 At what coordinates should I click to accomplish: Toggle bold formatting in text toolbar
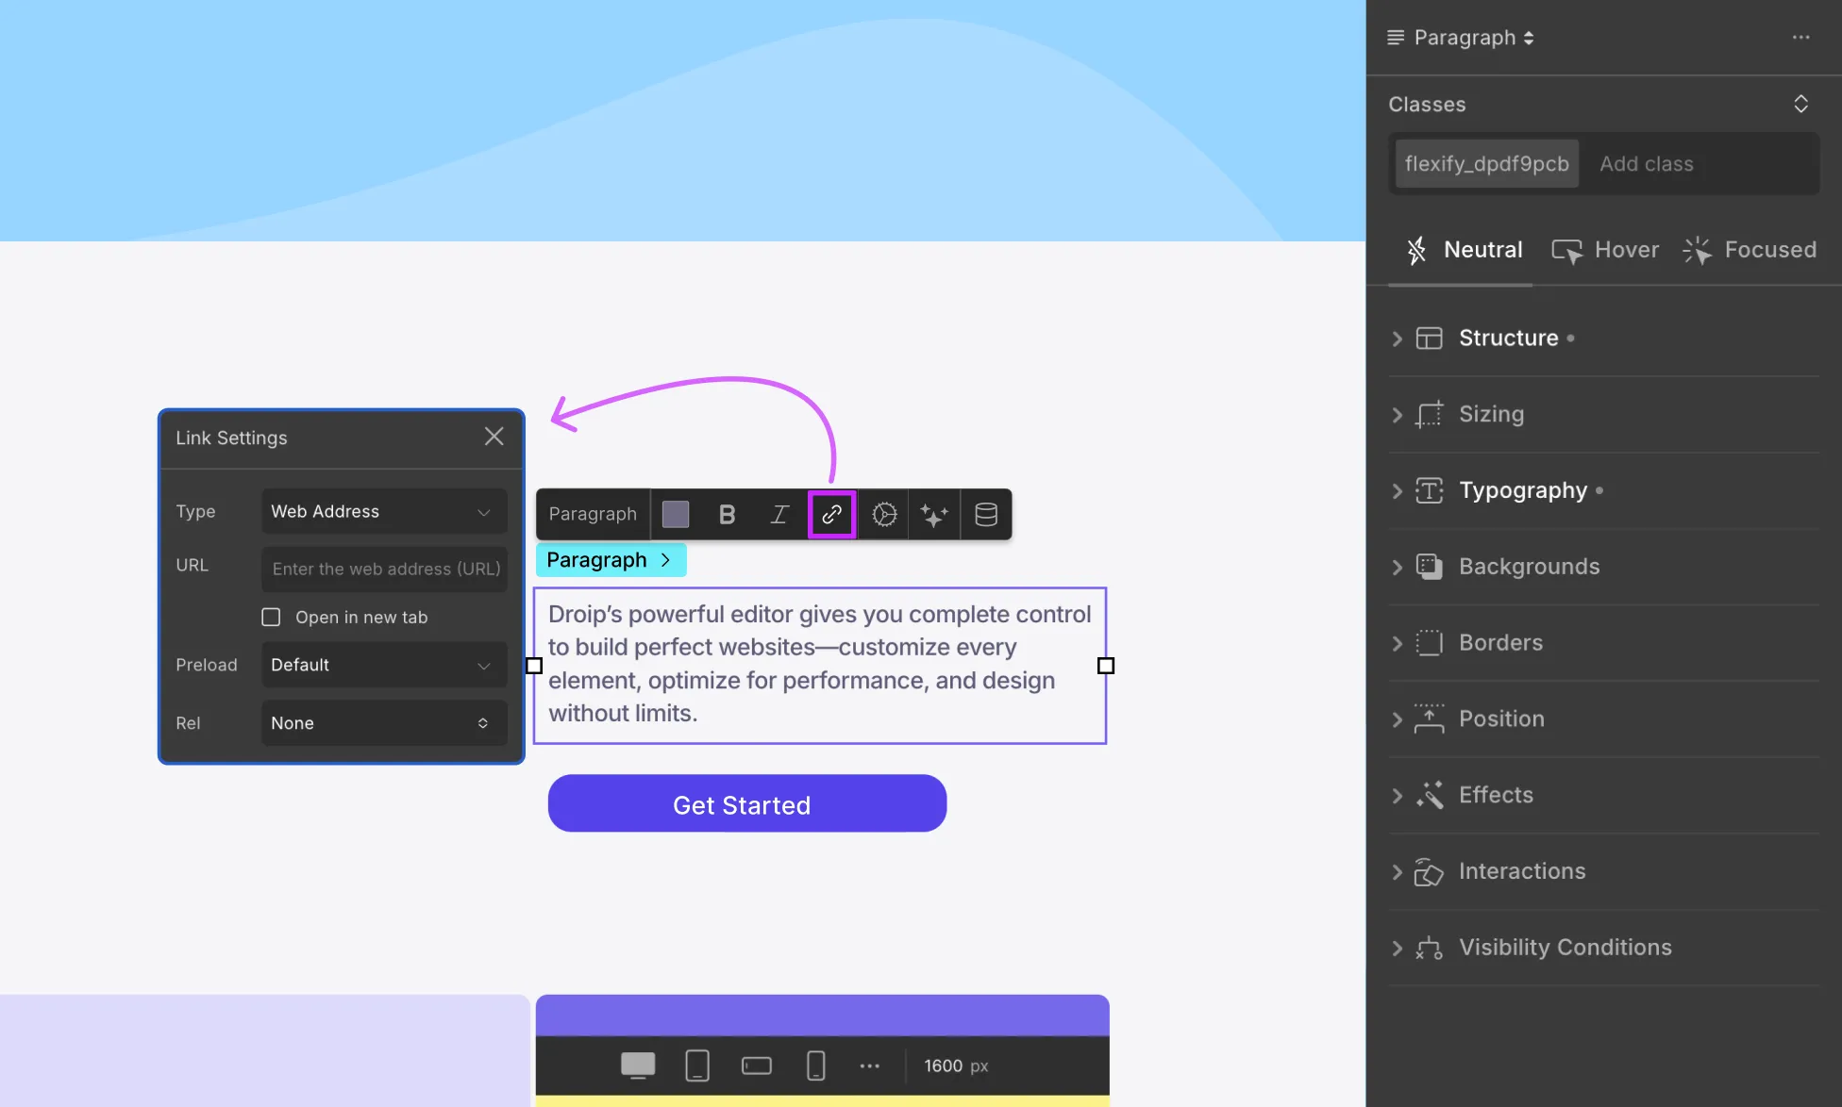(727, 515)
